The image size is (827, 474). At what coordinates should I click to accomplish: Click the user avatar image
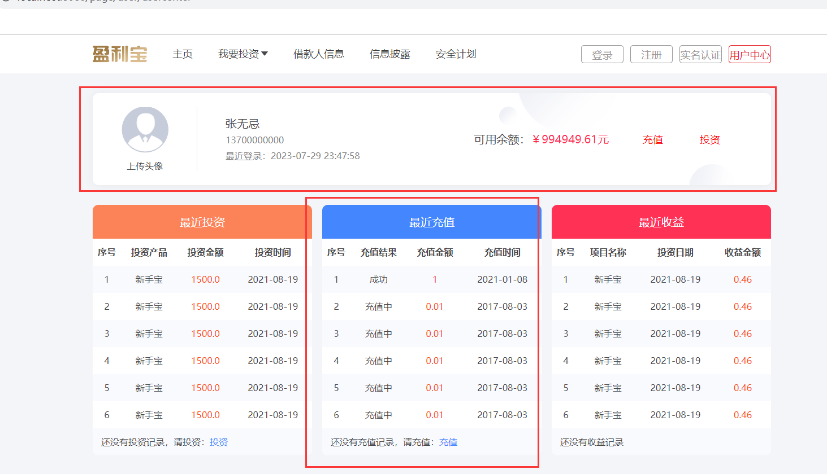(x=145, y=130)
